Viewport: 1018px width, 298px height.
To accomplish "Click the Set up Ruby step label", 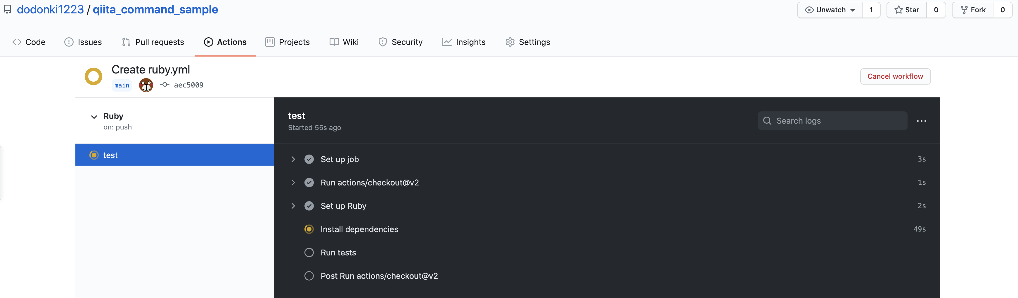I will click(x=343, y=206).
